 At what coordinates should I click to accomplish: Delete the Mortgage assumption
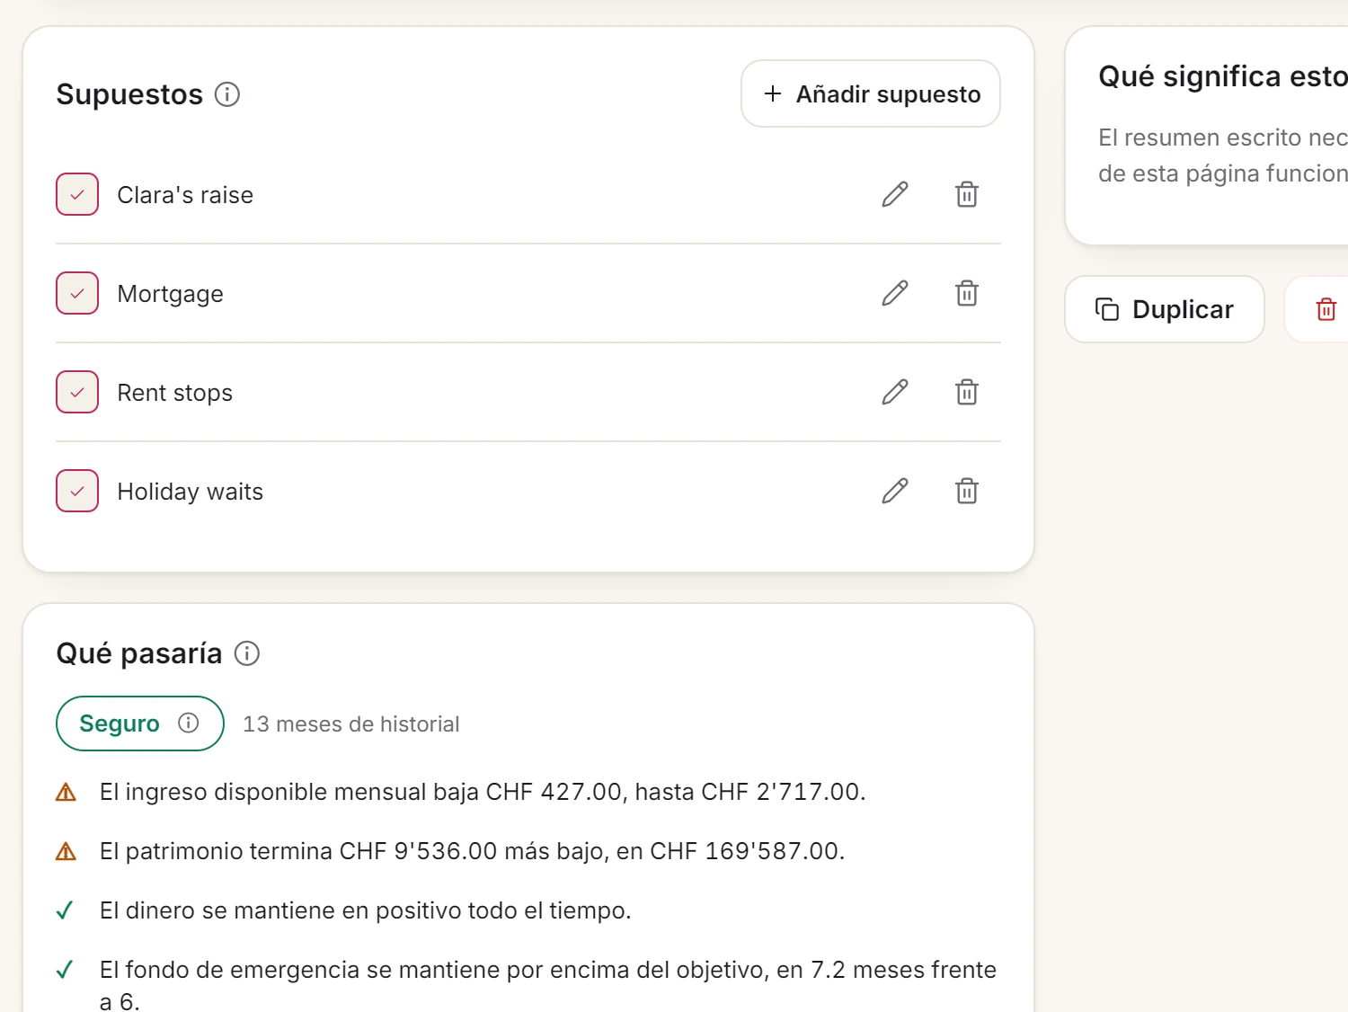pyautogui.click(x=967, y=293)
